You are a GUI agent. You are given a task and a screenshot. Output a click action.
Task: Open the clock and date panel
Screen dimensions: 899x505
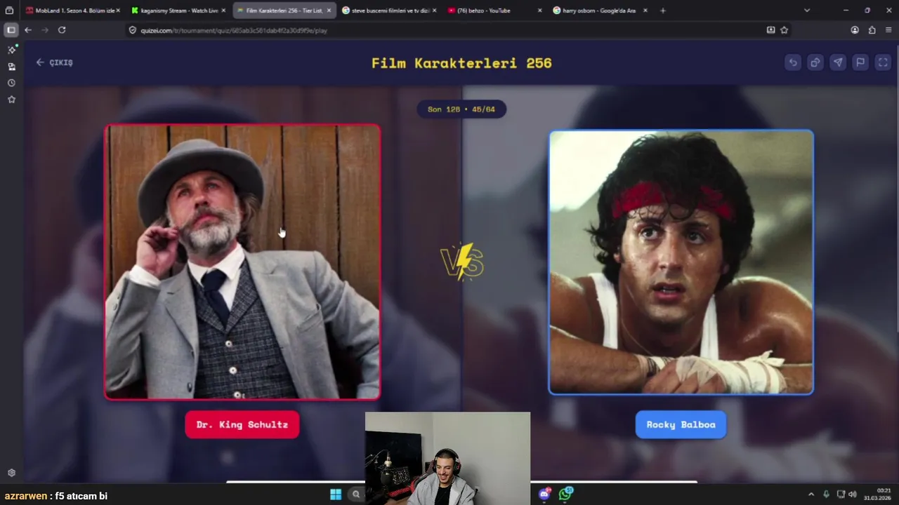[x=878, y=494]
